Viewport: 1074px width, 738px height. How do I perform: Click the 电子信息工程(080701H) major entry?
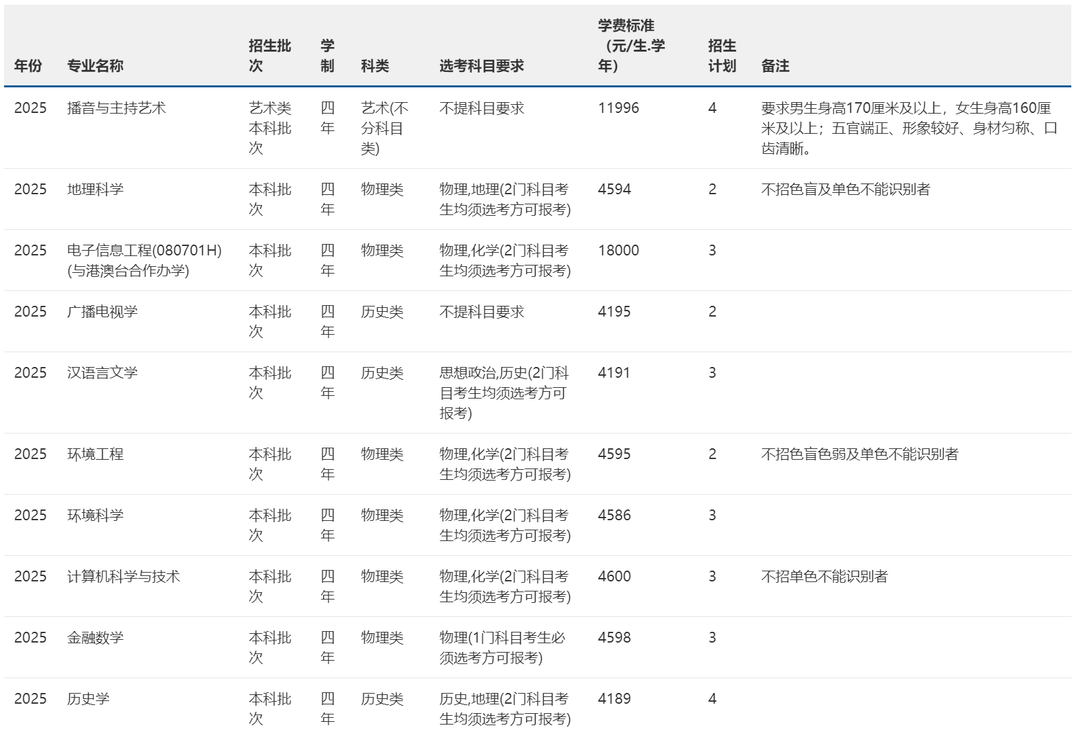[144, 251]
